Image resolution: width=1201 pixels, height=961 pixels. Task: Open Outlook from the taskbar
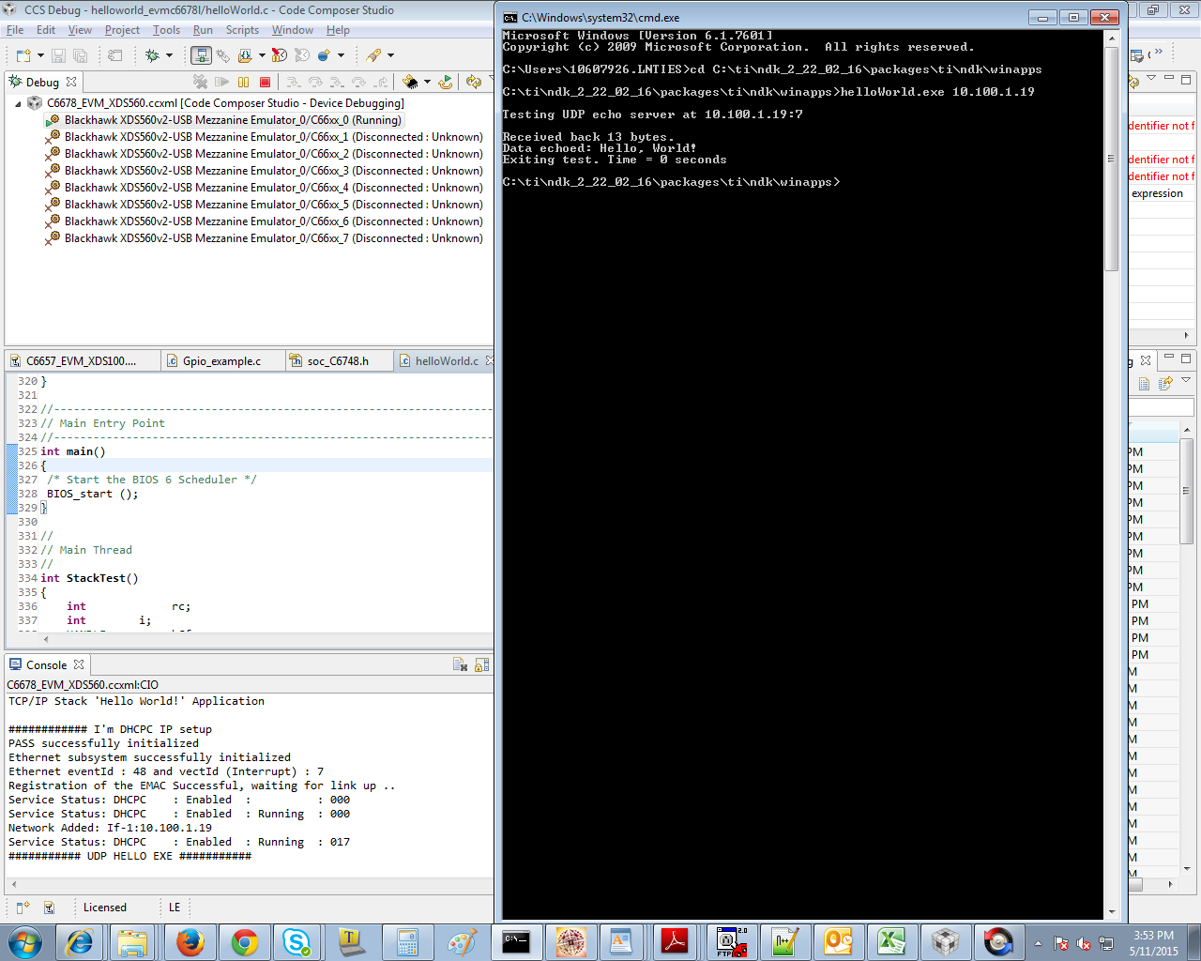point(838,941)
